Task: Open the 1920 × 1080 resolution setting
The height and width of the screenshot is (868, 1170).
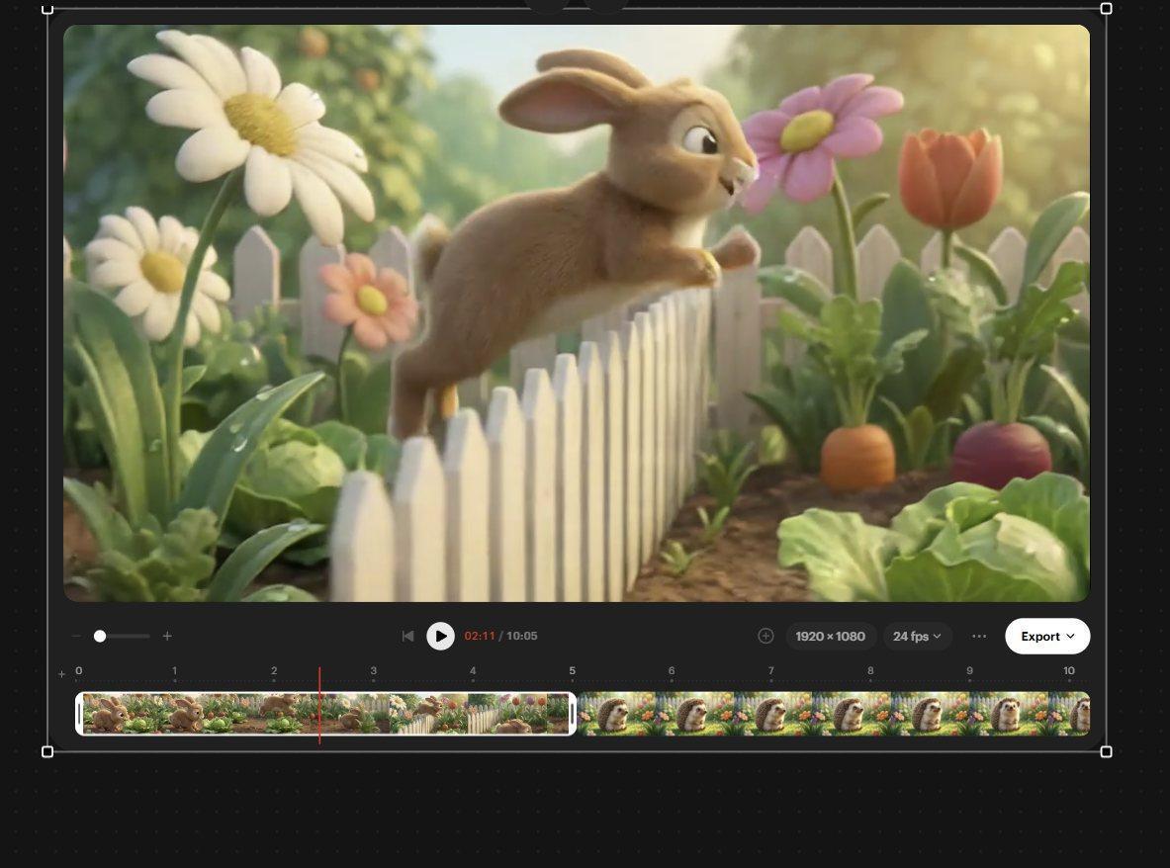Action: click(831, 636)
